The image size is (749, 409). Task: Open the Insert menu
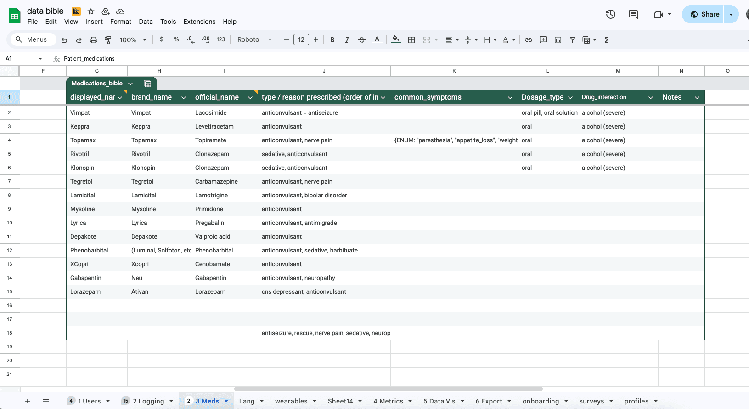tap(94, 22)
